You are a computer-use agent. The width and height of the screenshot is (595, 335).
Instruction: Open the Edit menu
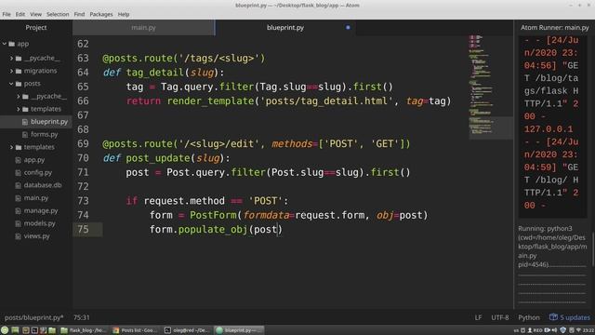pos(20,14)
